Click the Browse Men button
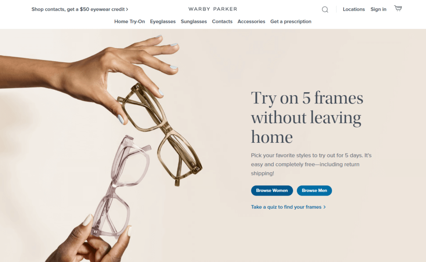Viewport: 426px width, 262px height. [x=315, y=191]
